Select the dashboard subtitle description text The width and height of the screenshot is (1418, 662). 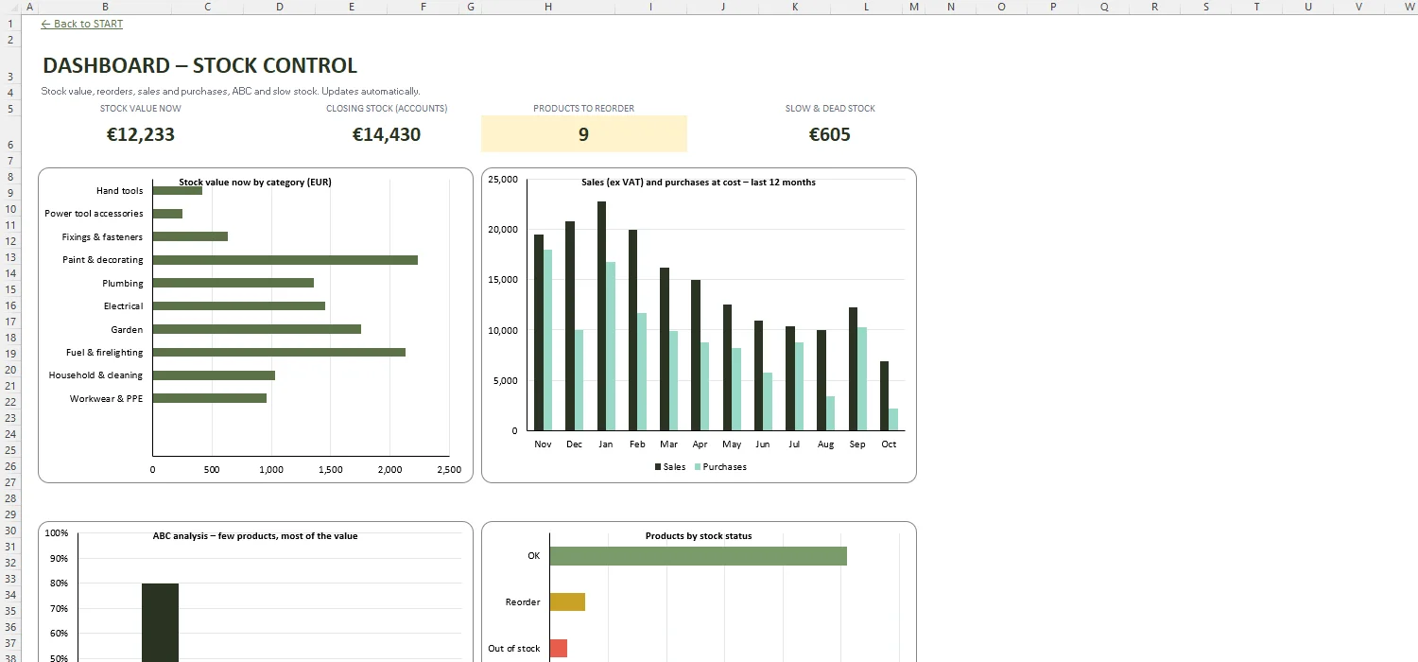click(x=231, y=92)
